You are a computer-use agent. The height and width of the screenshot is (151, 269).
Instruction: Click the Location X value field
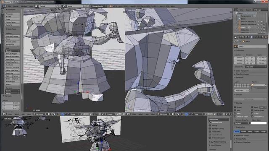(239, 58)
